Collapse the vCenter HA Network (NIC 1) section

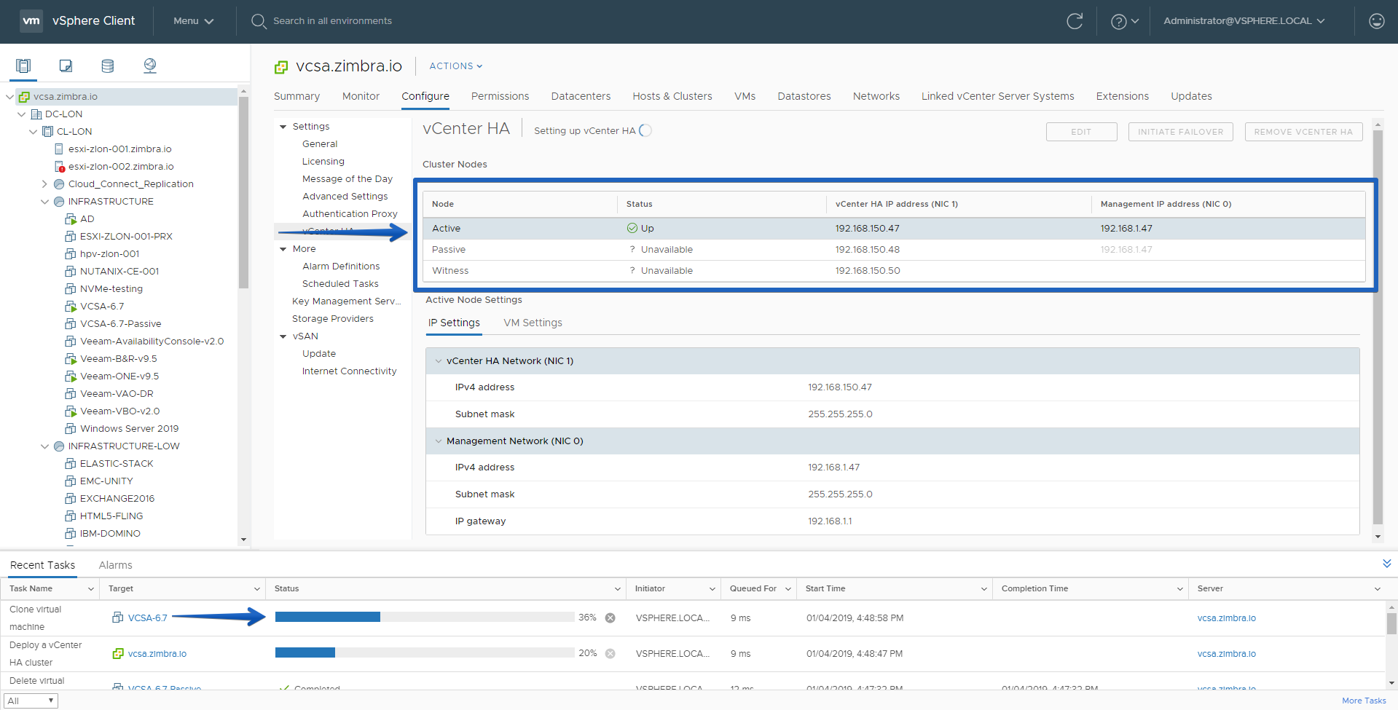click(x=439, y=361)
